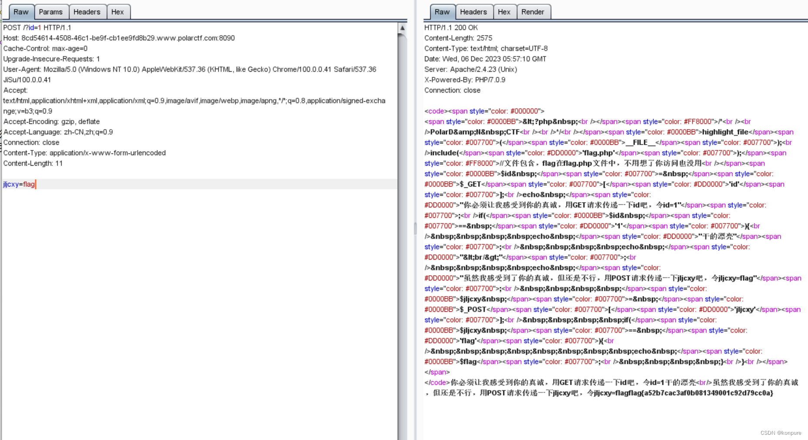Click the Accept-Language: zh-CN,zh;q=0.9 line
The image size is (808, 440).
[x=58, y=132]
